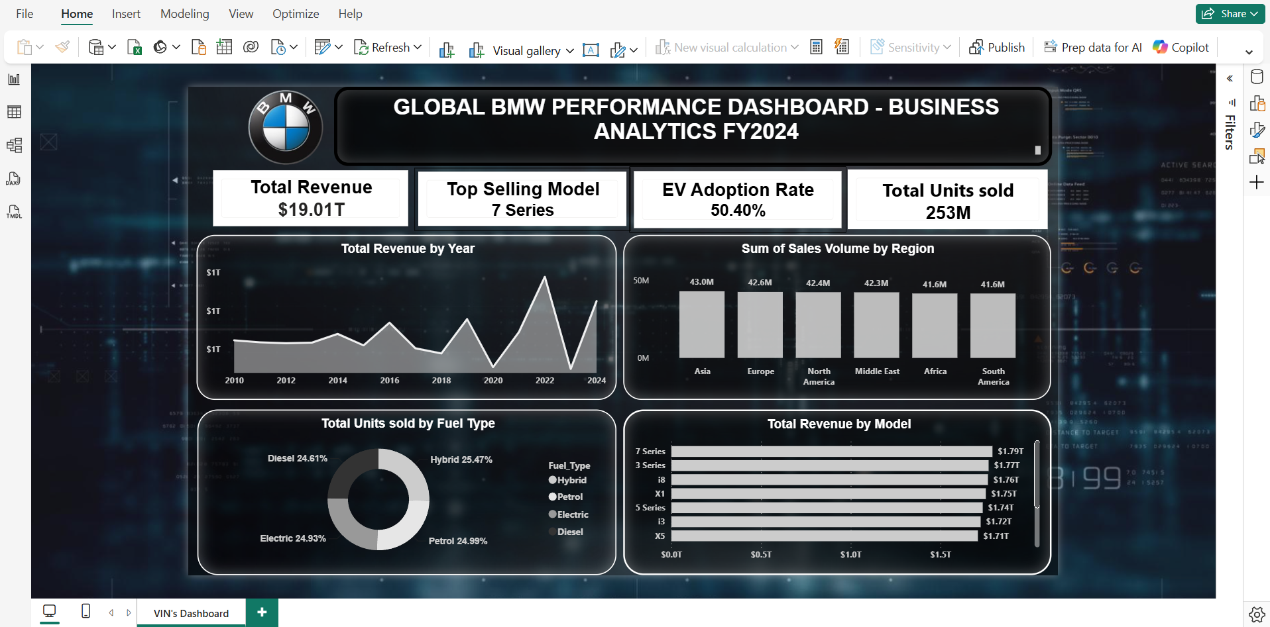Image resolution: width=1270 pixels, height=627 pixels.
Task: Switch to desktop layout view
Action: coord(49,611)
